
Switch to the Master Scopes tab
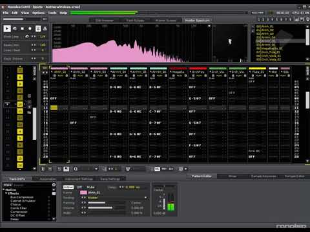click(166, 21)
